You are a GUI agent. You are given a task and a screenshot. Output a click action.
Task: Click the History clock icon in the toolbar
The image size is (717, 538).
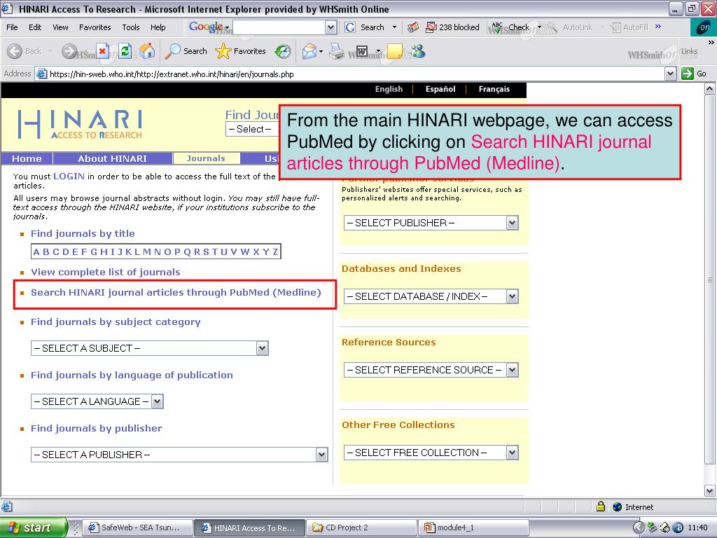(x=283, y=51)
